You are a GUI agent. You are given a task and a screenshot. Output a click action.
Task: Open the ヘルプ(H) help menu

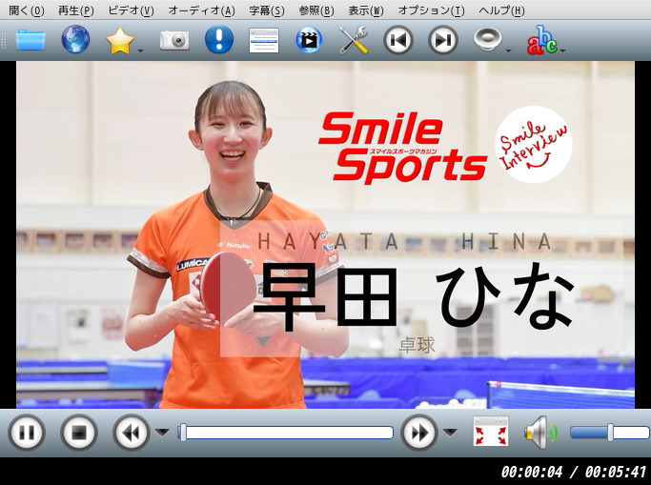click(x=501, y=10)
